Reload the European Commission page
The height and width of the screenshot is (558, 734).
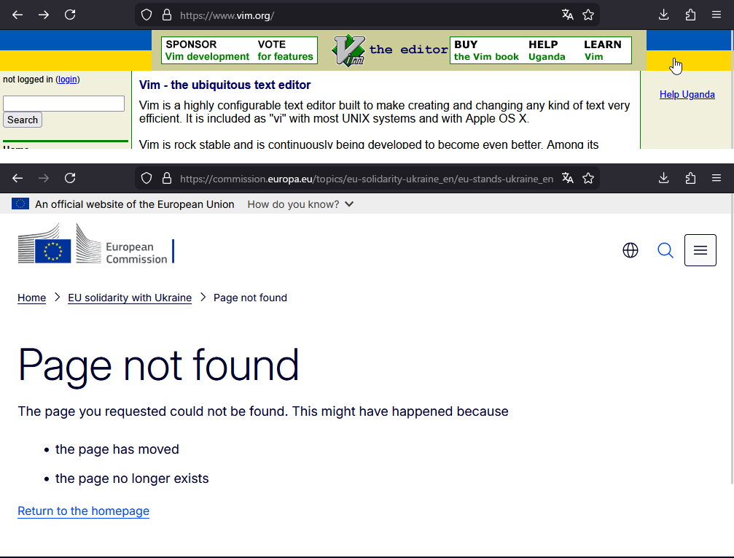pos(70,178)
